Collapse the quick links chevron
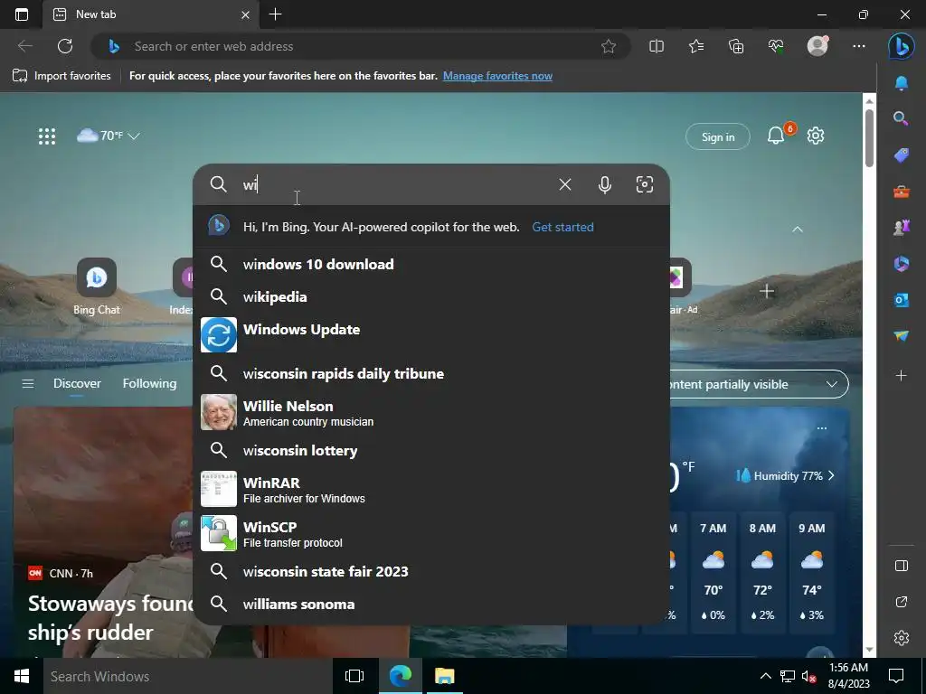 point(798,229)
